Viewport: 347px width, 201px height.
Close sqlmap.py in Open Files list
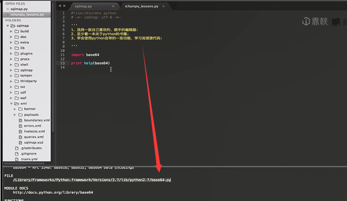pyautogui.click(x=8, y=9)
